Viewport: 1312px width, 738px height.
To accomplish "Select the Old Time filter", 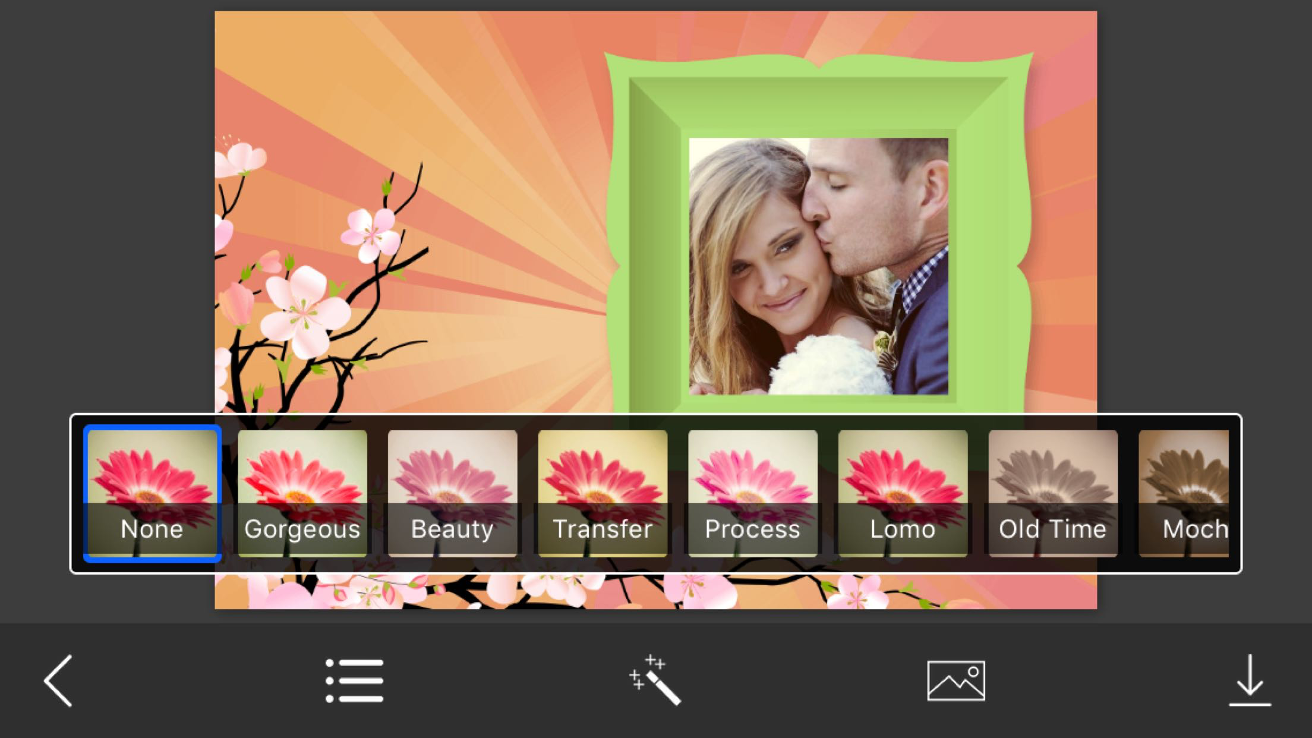I will click(x=1053, y=493).
